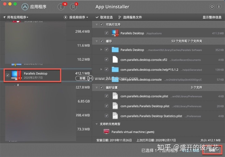Viewport: 225px width, 157px height.
Task: Click the 大小: 412.1 MB text
Action: click(210, 140)
